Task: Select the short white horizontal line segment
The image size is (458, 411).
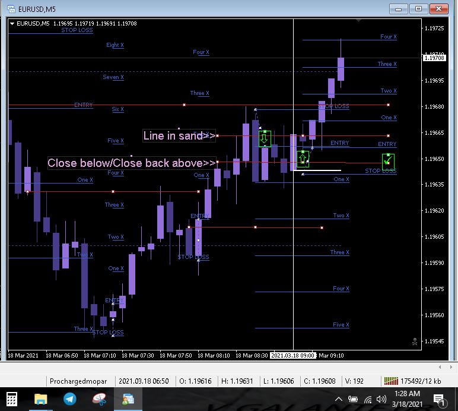Action: coord(317,170)
